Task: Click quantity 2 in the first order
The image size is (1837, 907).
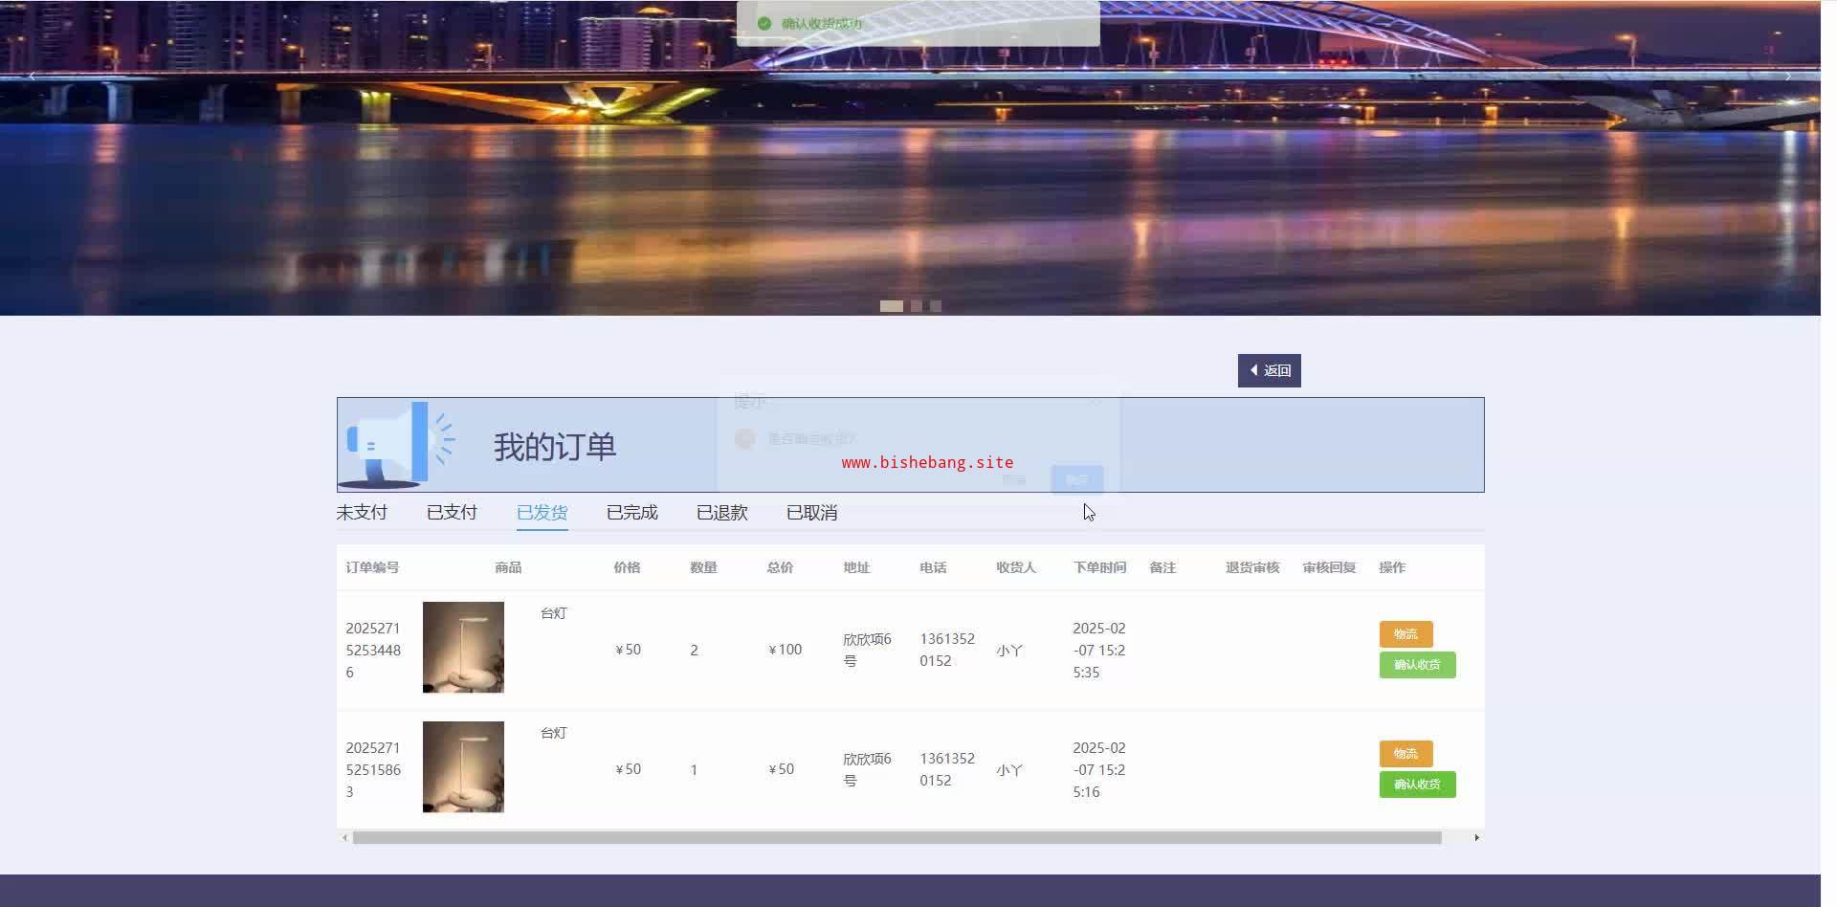Action: pos(695,651)
